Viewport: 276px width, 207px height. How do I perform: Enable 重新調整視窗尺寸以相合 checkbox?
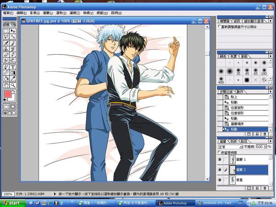pyautogui.click(x=219, y=27)
